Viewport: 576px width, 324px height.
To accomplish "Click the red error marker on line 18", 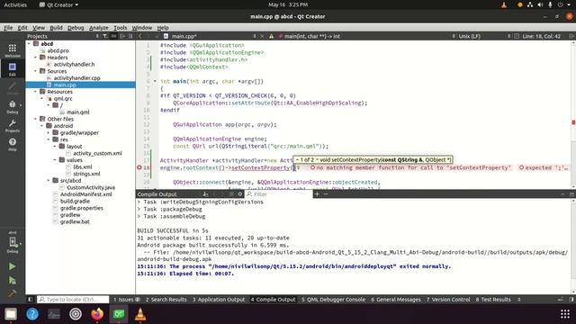I will pyautogui.click(x=139, y=167).
